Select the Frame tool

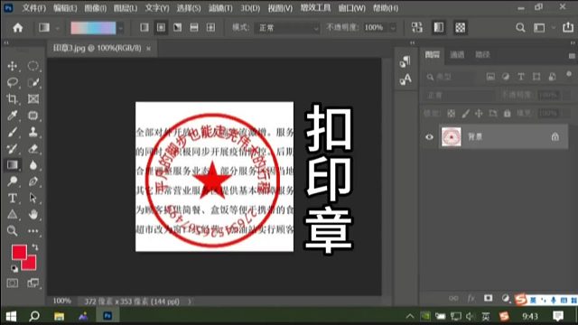pos(33,98)
